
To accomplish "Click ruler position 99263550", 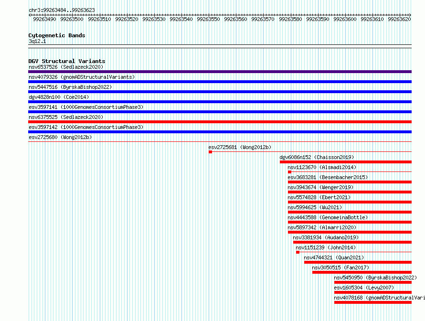I will point(208,19).
